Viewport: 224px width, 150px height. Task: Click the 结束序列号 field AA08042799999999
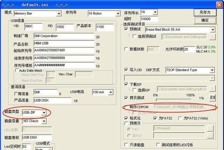click(64, 58)
